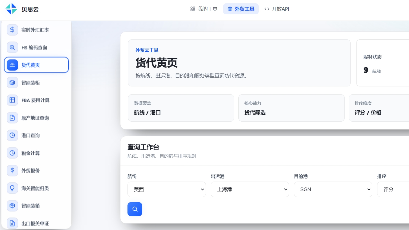Click the 数据覆盖 航线 / 港口 card
The height and width of the screenshot is (230, 409).
pyautogui.click(x=181, y=108)
